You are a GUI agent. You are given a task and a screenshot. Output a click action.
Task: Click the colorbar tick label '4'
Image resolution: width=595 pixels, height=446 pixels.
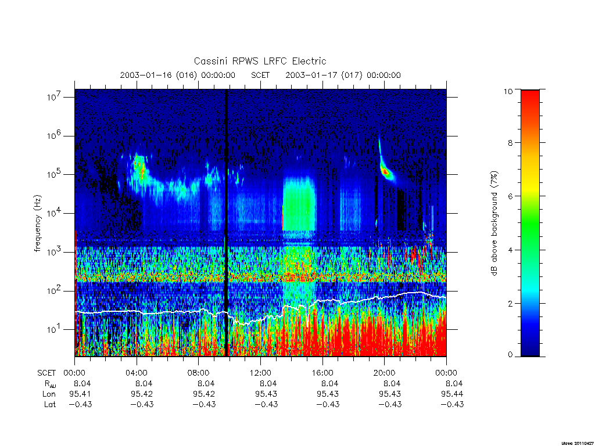[510, 250]
